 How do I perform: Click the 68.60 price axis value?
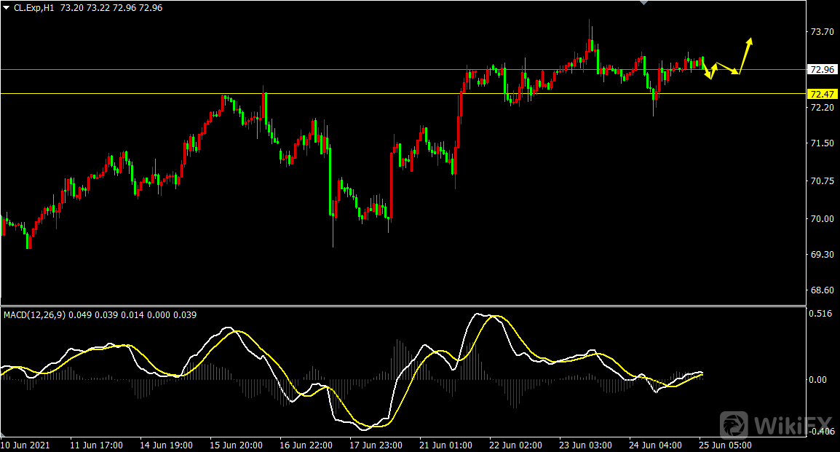[823, 290]
